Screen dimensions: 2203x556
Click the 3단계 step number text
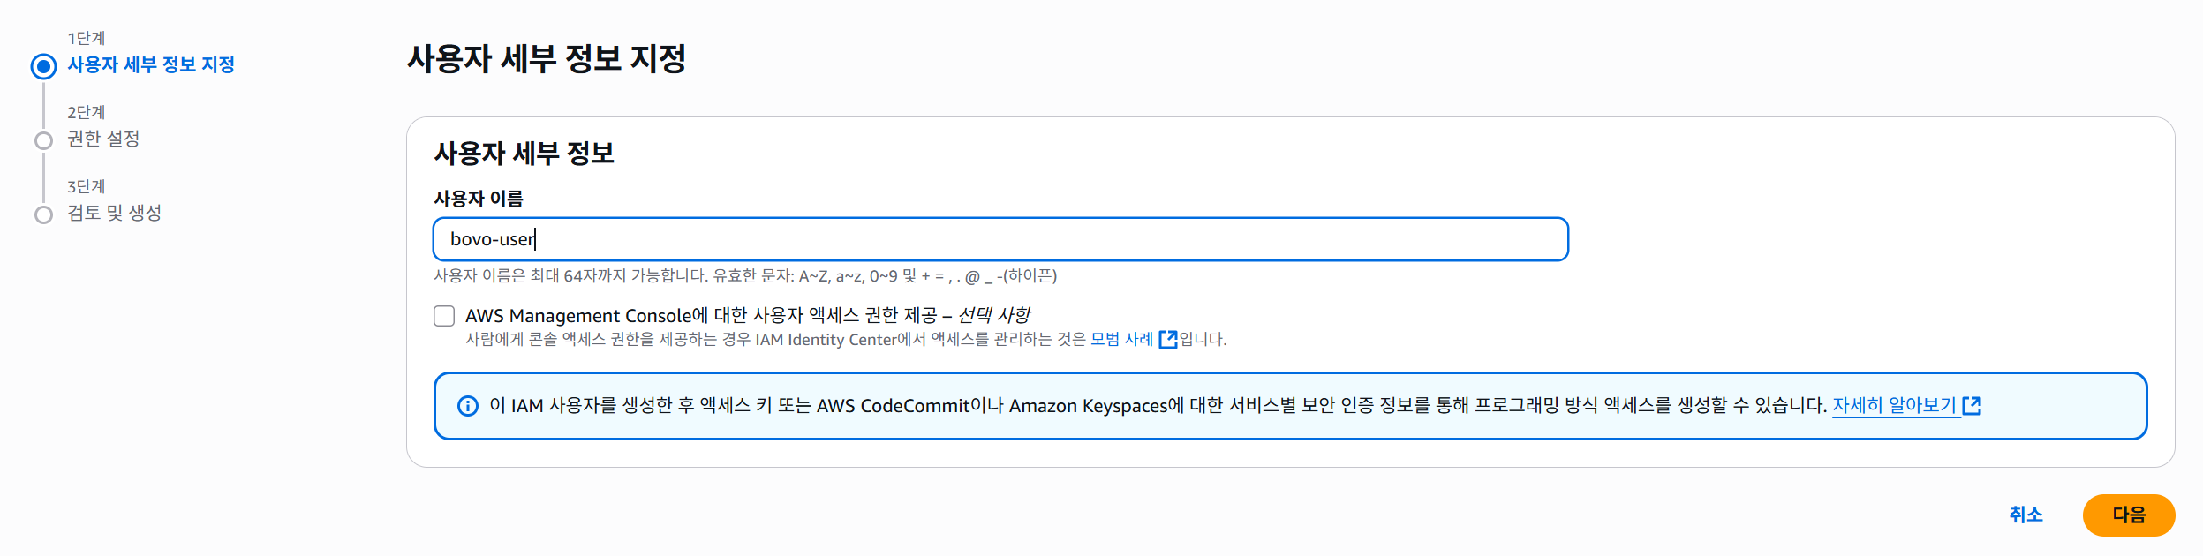point(87,186)
